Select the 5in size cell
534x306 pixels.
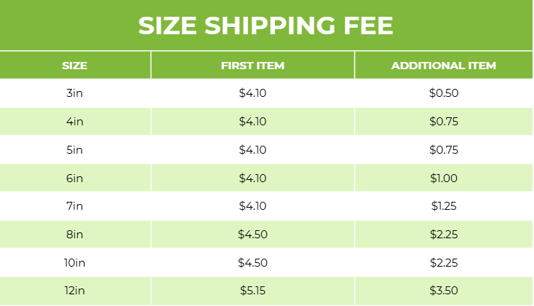[x=75, y=150]
